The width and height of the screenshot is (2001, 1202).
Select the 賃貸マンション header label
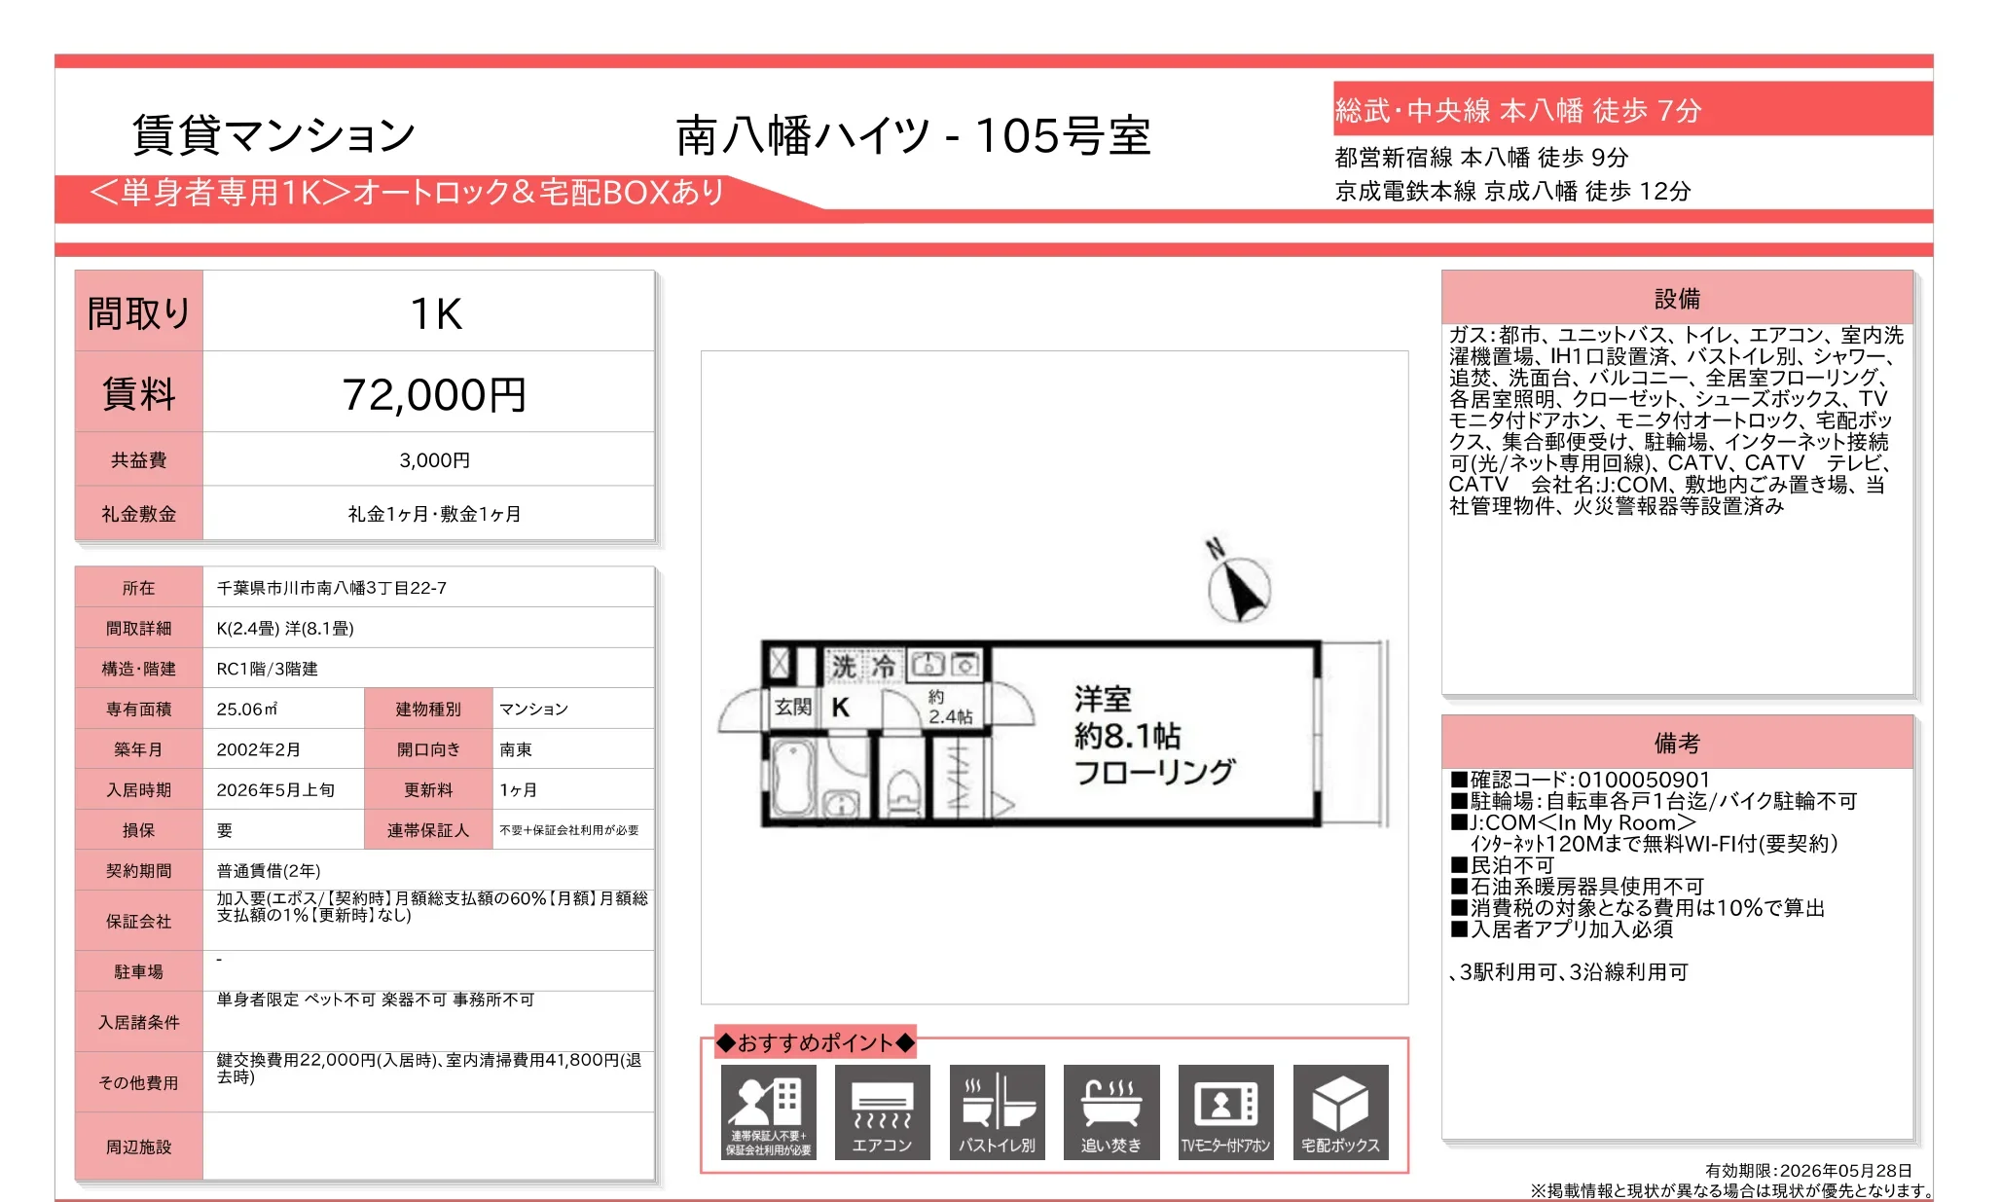coord(273,130)
